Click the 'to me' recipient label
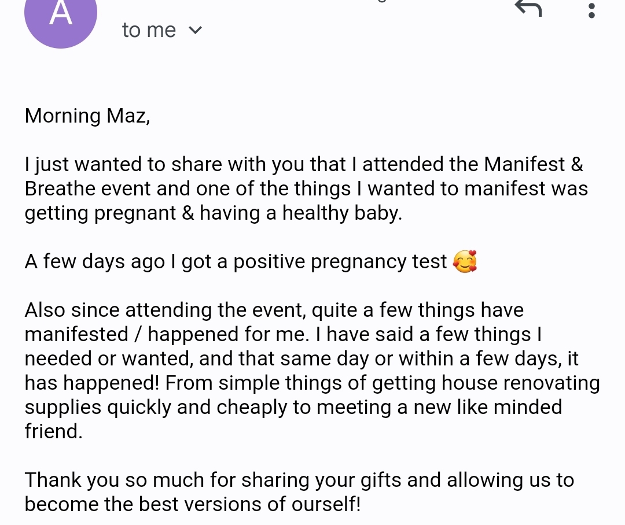The image size is (625, 525). click(149, 30)
